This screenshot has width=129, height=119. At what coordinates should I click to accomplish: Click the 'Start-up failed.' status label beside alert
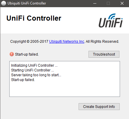click(27, 54)
